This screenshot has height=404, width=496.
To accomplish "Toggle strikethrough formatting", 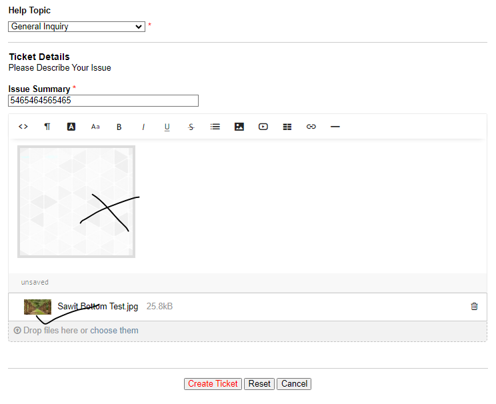I will coord(191,127).
